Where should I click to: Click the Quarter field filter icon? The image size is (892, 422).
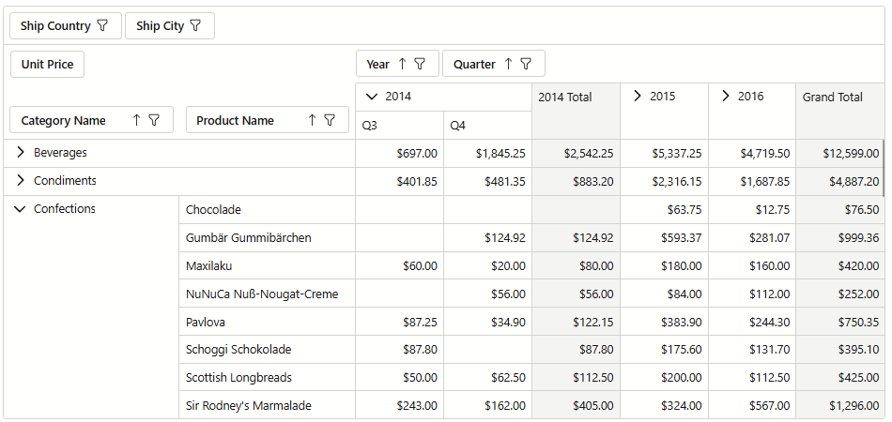[x=526, y=64]
